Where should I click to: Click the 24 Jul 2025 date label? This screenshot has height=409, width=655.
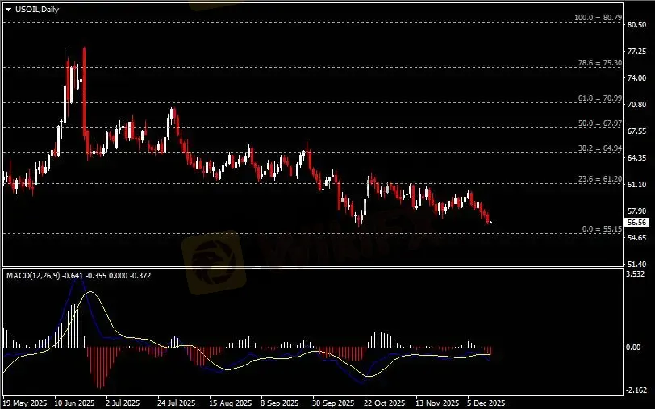pos(176,403)
